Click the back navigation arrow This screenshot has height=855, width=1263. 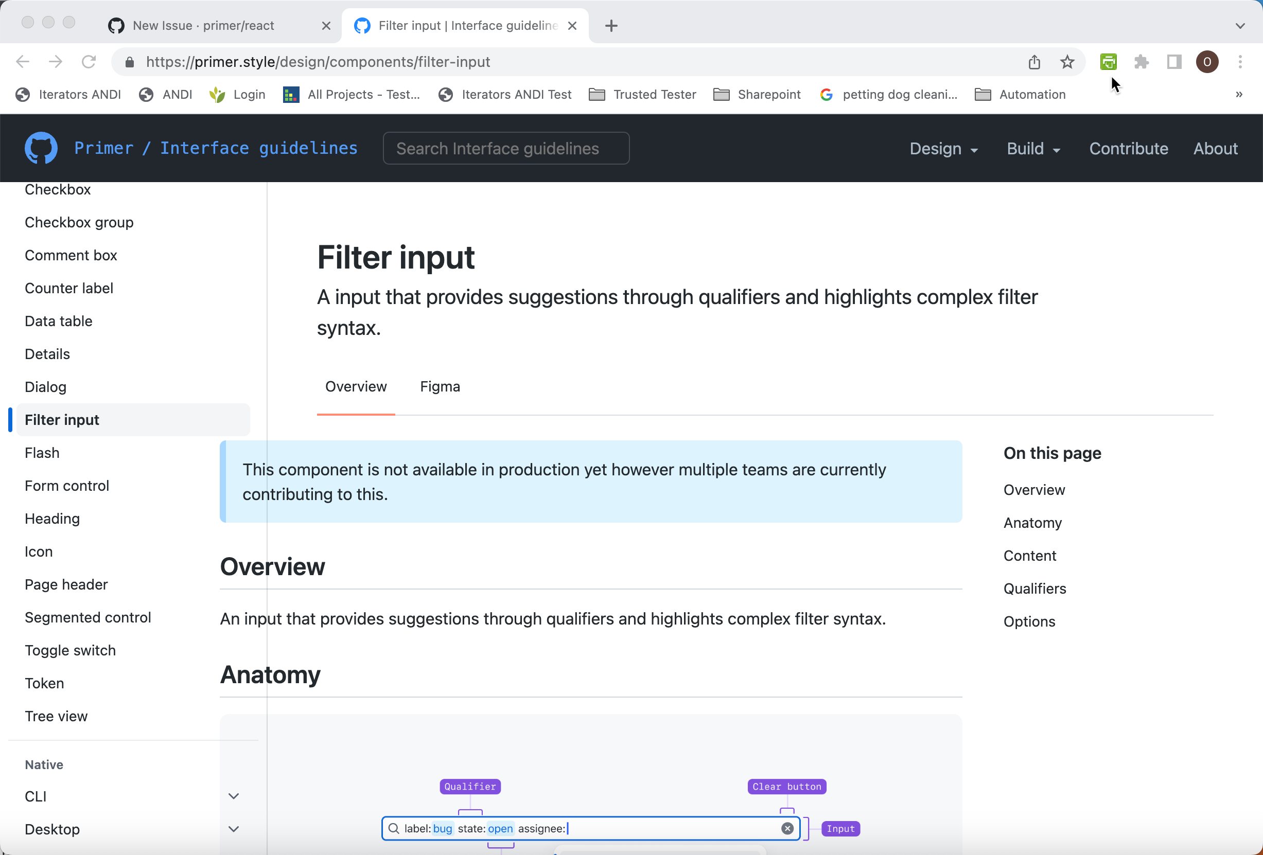click(x=23, y=61)
